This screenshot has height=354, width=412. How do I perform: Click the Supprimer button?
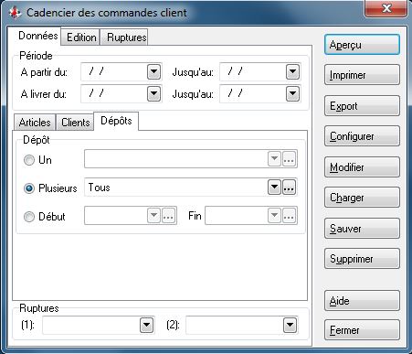(x=362, y=259)
